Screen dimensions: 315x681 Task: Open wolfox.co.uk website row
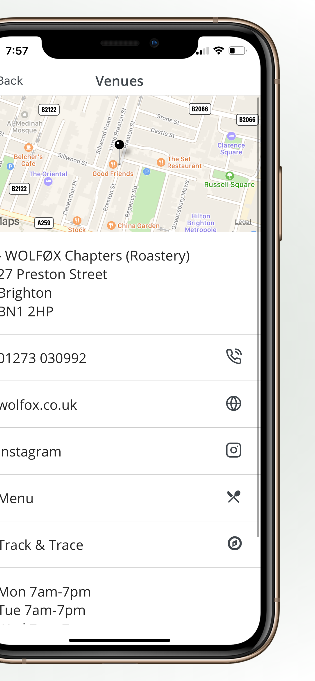pyautogui.click(x=130, y=405)
